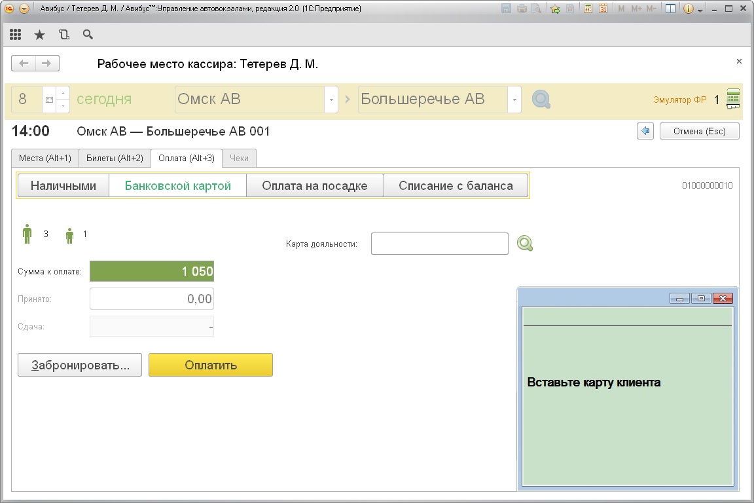Expand the Омск АВ departure dropdown
Screen dimensions: 754x503
(x=331, y=100)
